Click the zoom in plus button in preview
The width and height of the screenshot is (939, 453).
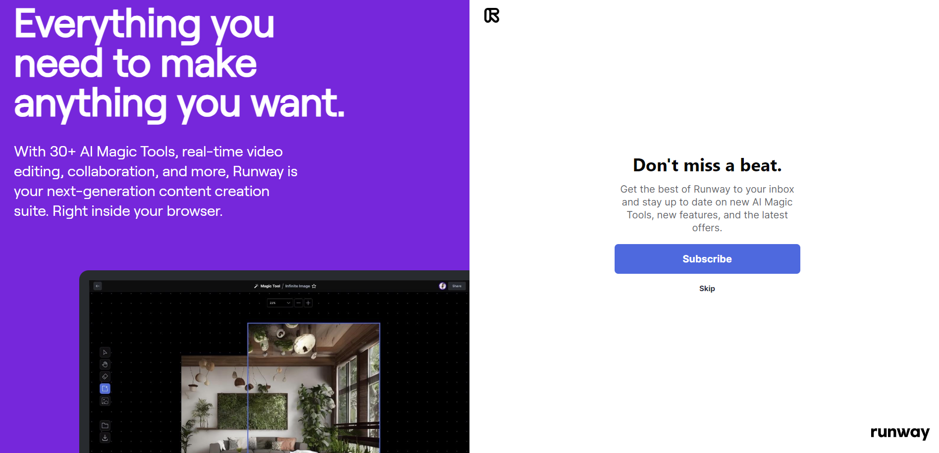coord(308,303)
